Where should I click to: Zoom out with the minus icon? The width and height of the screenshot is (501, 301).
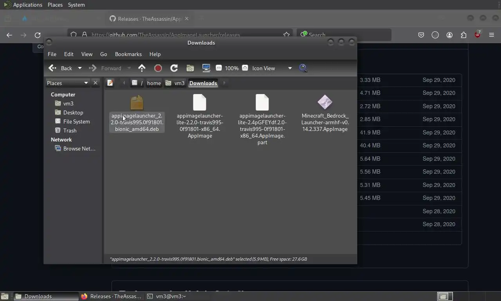[x=219, y=68]
